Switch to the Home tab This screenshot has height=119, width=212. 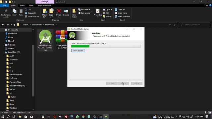(x=13, y=5)
